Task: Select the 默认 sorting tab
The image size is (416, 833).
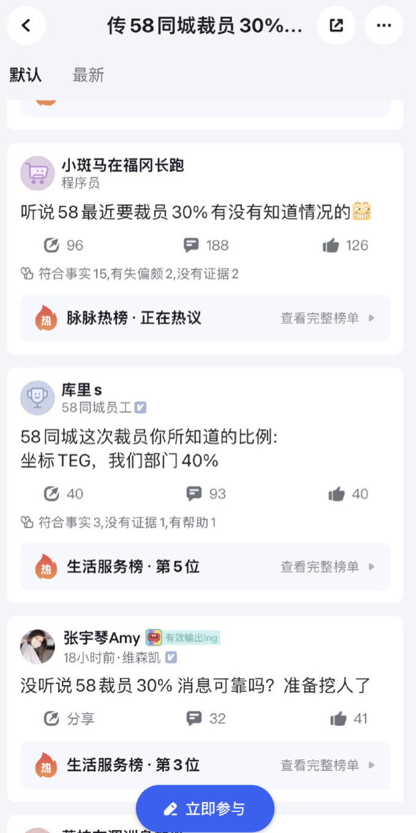Action: pyautogui.click(x=25, y=75)
